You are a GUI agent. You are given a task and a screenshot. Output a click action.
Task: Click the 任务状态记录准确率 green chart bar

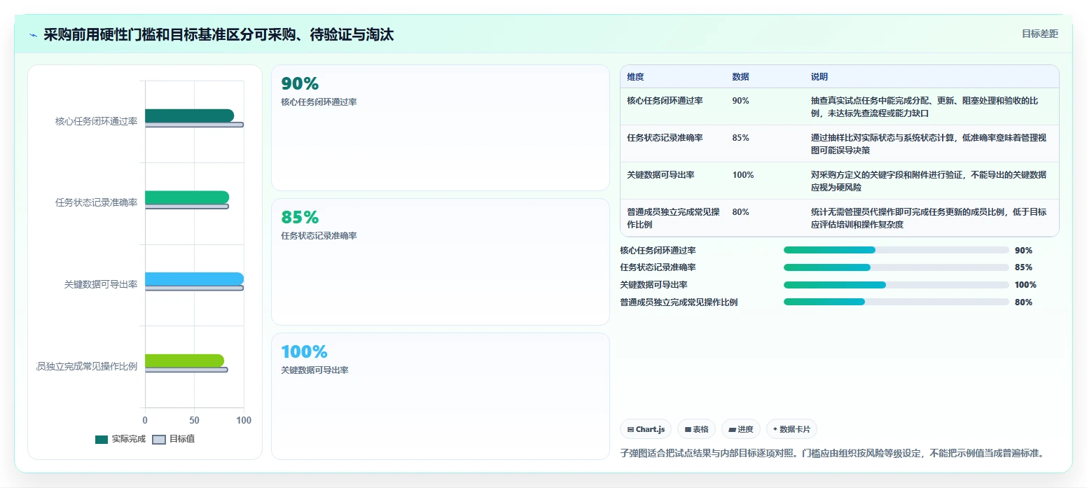coord(187,197)
